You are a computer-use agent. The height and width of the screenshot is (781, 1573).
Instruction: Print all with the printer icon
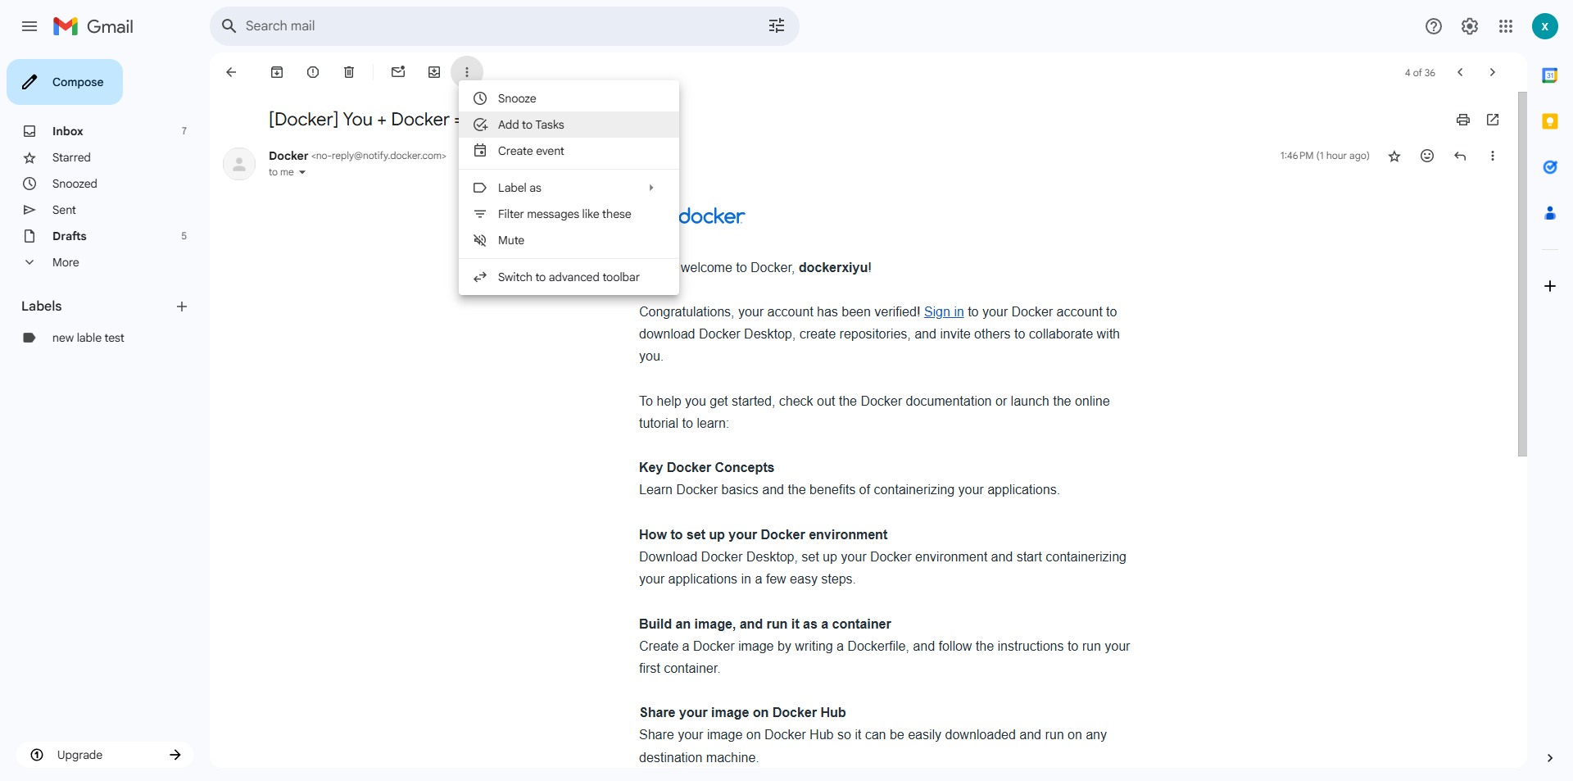(x=1463, y=120)
